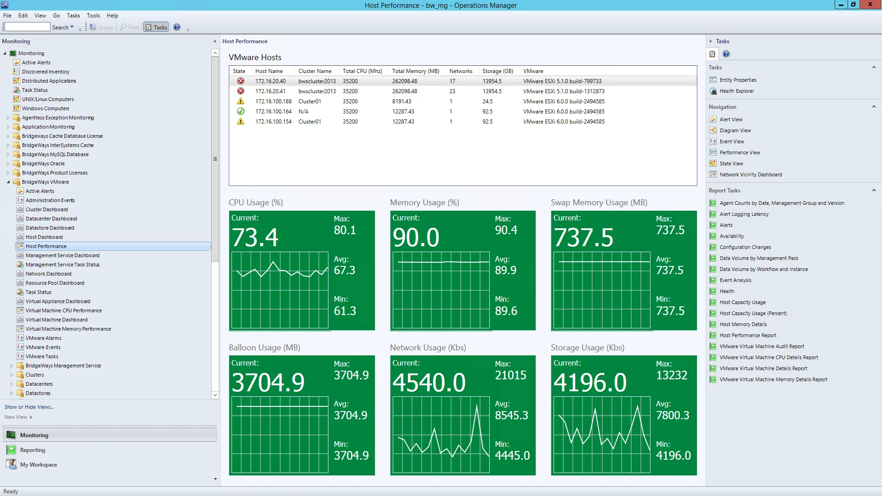Screen dimensions: 882x496
Task: Click the help icon in Tasks pane
Action: (726, 54)
